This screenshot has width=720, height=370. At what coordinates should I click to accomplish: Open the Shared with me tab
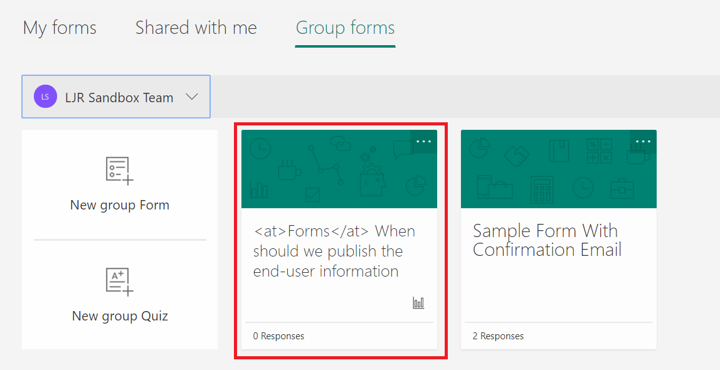(x=196, y=28)
